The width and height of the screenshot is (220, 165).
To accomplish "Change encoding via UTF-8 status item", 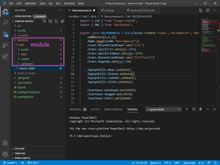I will click(168, 163).
